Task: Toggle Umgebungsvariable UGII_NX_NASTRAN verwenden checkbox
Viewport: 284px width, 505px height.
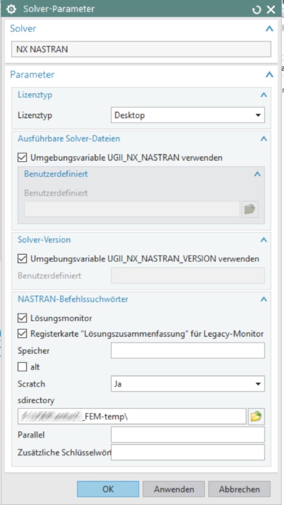Action: pyautogui.click(x=23, y=158)
